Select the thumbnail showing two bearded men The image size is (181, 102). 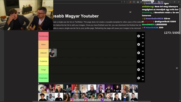click(x=133, y=88)
